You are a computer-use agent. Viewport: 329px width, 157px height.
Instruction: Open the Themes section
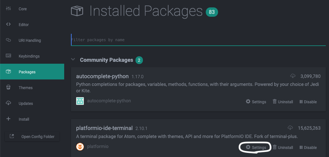coord(32,88)
